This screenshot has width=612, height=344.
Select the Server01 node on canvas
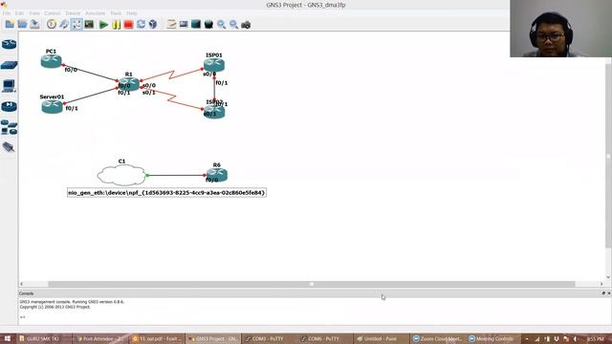[52, 106]
